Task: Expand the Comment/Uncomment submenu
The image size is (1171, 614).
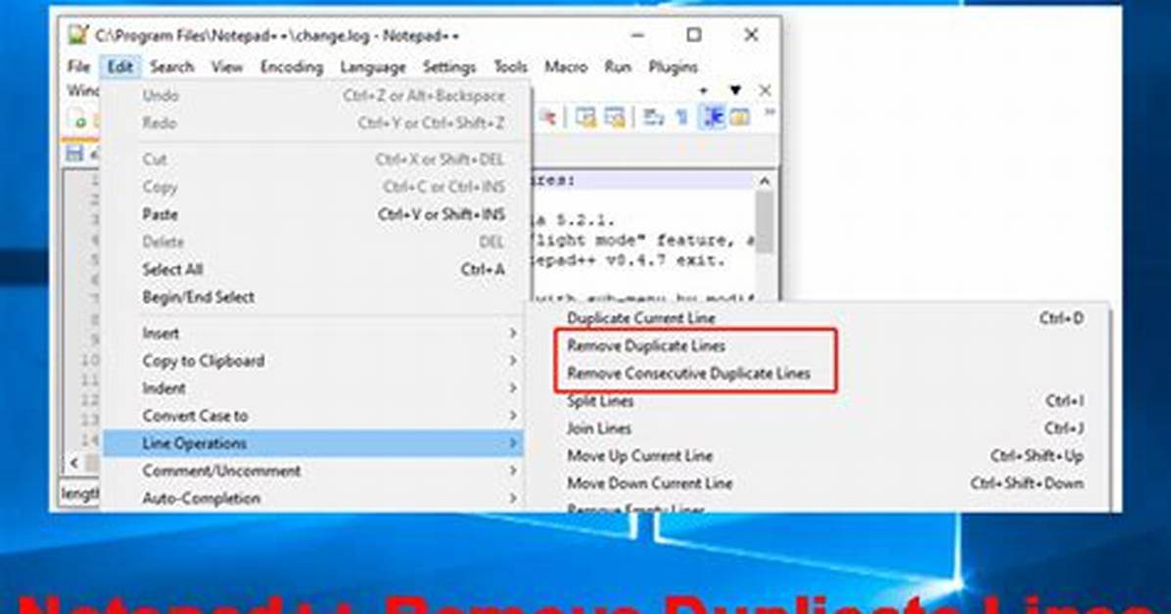Action: [313, 470]
